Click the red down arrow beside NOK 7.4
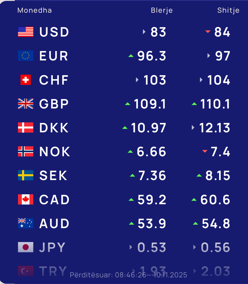This screenshot has height=284, width=248. [205, 151]
